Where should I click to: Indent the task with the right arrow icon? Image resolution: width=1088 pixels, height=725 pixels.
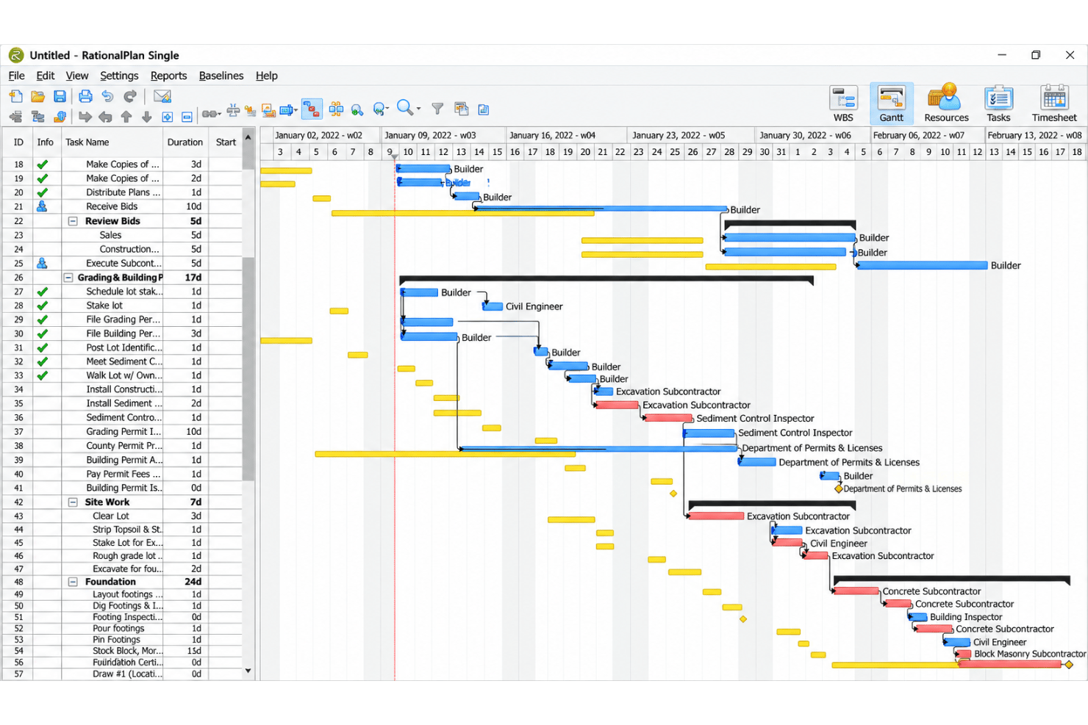[x=85, y=117]
